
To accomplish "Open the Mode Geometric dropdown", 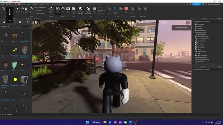I will (x=43, y=8).
